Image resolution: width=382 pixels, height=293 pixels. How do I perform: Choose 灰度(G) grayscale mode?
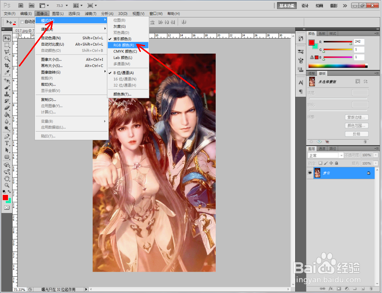(x=128, y=26)
